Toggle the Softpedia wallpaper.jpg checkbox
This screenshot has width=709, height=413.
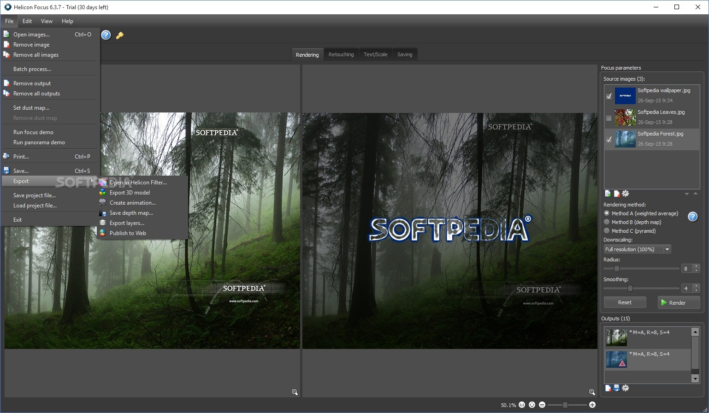point(609,96)
